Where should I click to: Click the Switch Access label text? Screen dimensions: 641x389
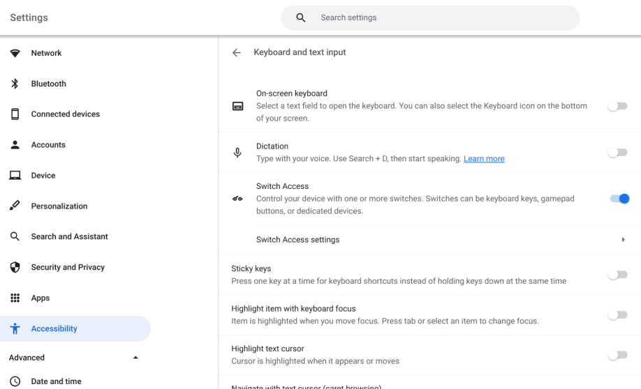click(x=283, y=186)
